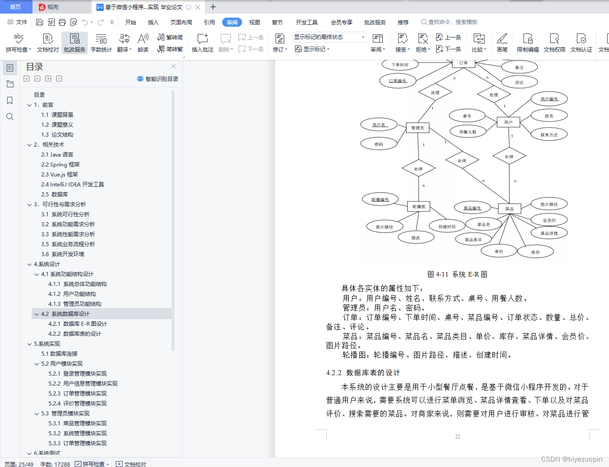
Task: Convert simplified to traditional (简转繁)
Action: 170,49
